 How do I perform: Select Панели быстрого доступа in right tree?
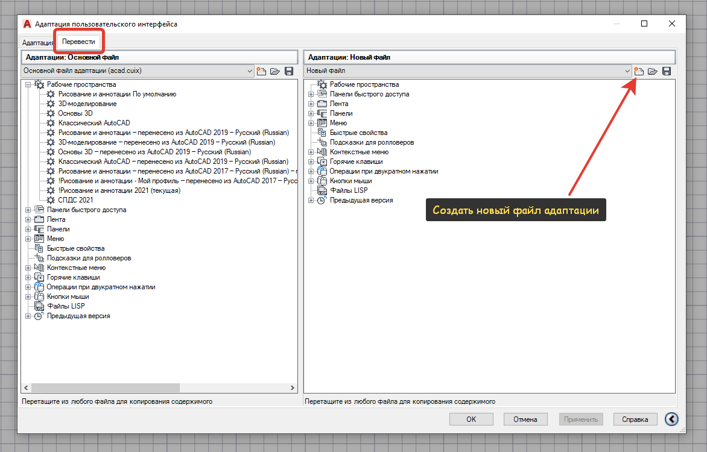pyautogui.click(x=369, y=94)
